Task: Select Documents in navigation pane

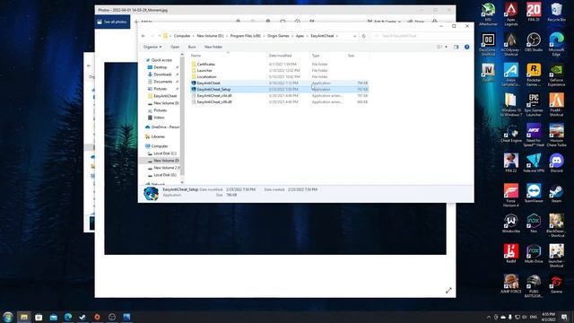Action: pos(162,82)
